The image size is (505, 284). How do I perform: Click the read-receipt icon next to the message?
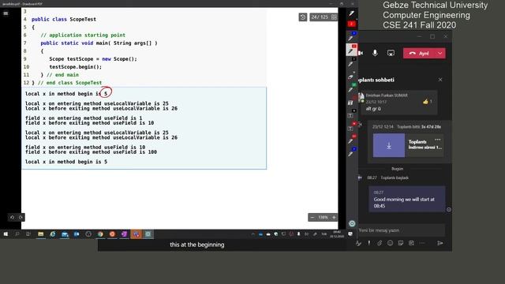coord(449,210)
